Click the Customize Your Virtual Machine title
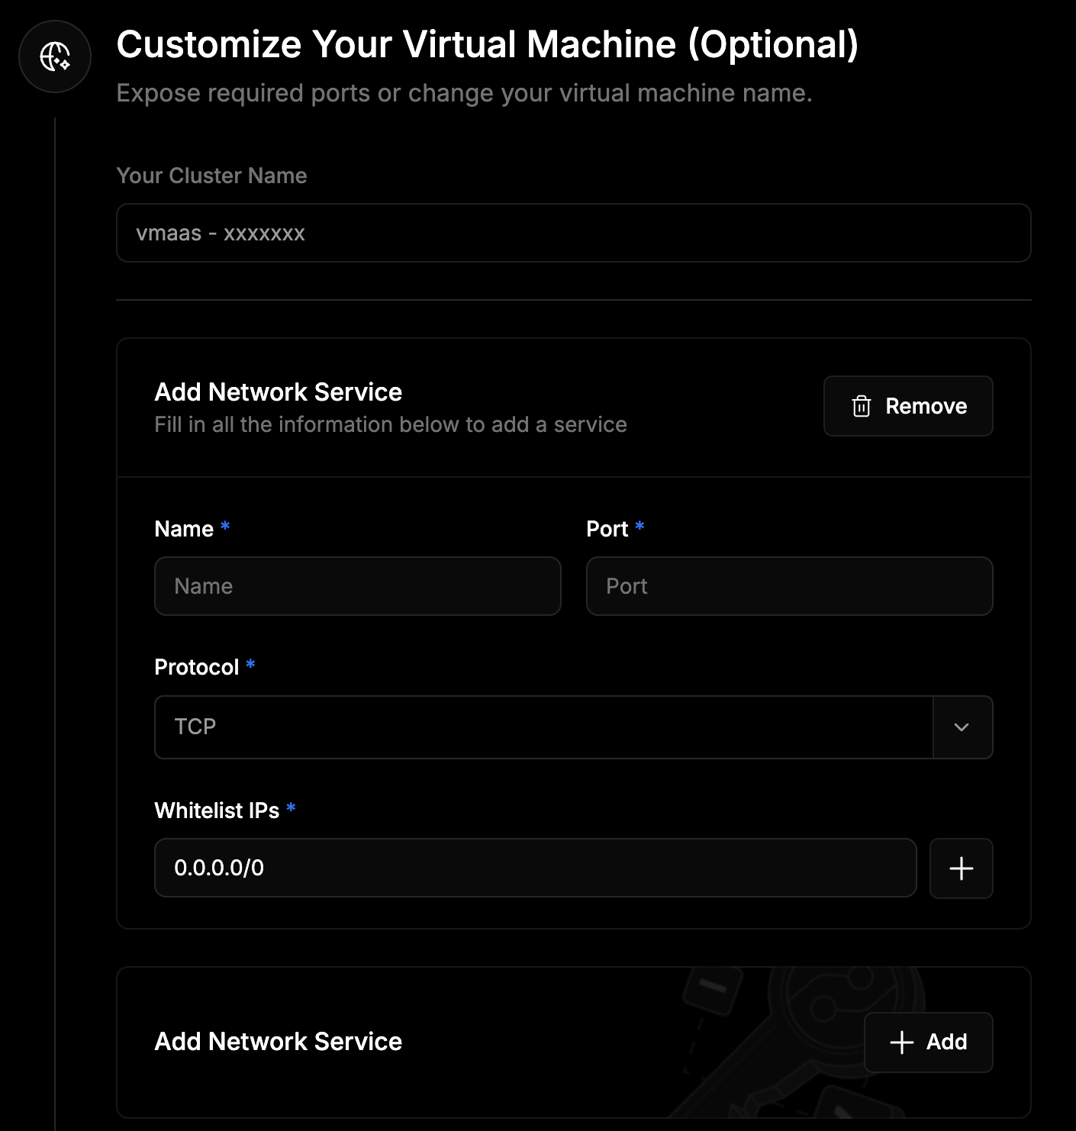1076x1131 pixels. (x=488, y=44)
